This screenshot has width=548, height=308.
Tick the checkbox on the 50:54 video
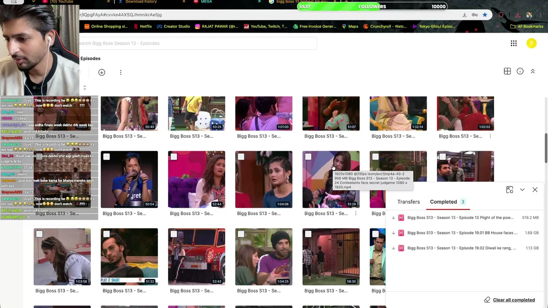107,157
